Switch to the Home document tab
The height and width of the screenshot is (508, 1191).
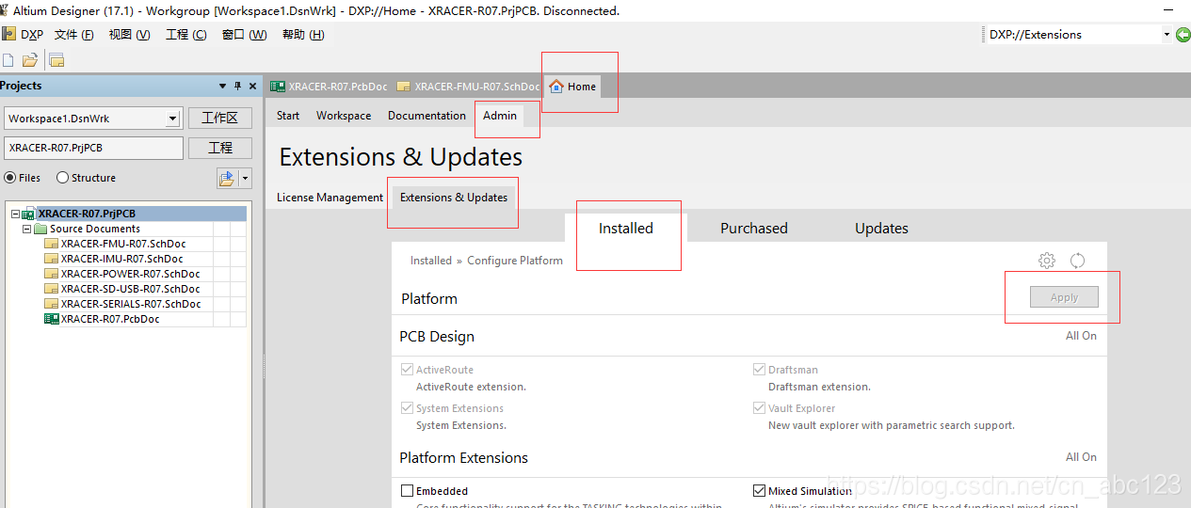coord(572,87)
